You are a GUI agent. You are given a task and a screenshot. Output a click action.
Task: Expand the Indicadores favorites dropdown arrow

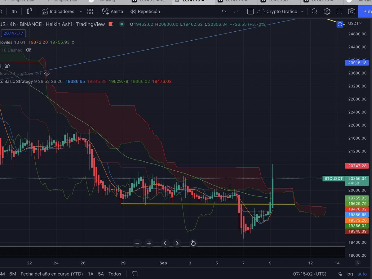tap(81, 11)
